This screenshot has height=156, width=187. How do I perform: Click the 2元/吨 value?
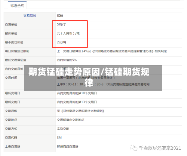[x=62, y=42]
